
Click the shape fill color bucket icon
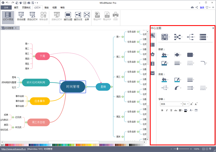[164, 55]
